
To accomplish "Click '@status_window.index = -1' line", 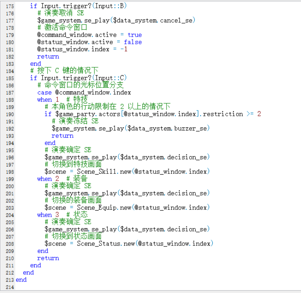I will [x=82, y=49].
